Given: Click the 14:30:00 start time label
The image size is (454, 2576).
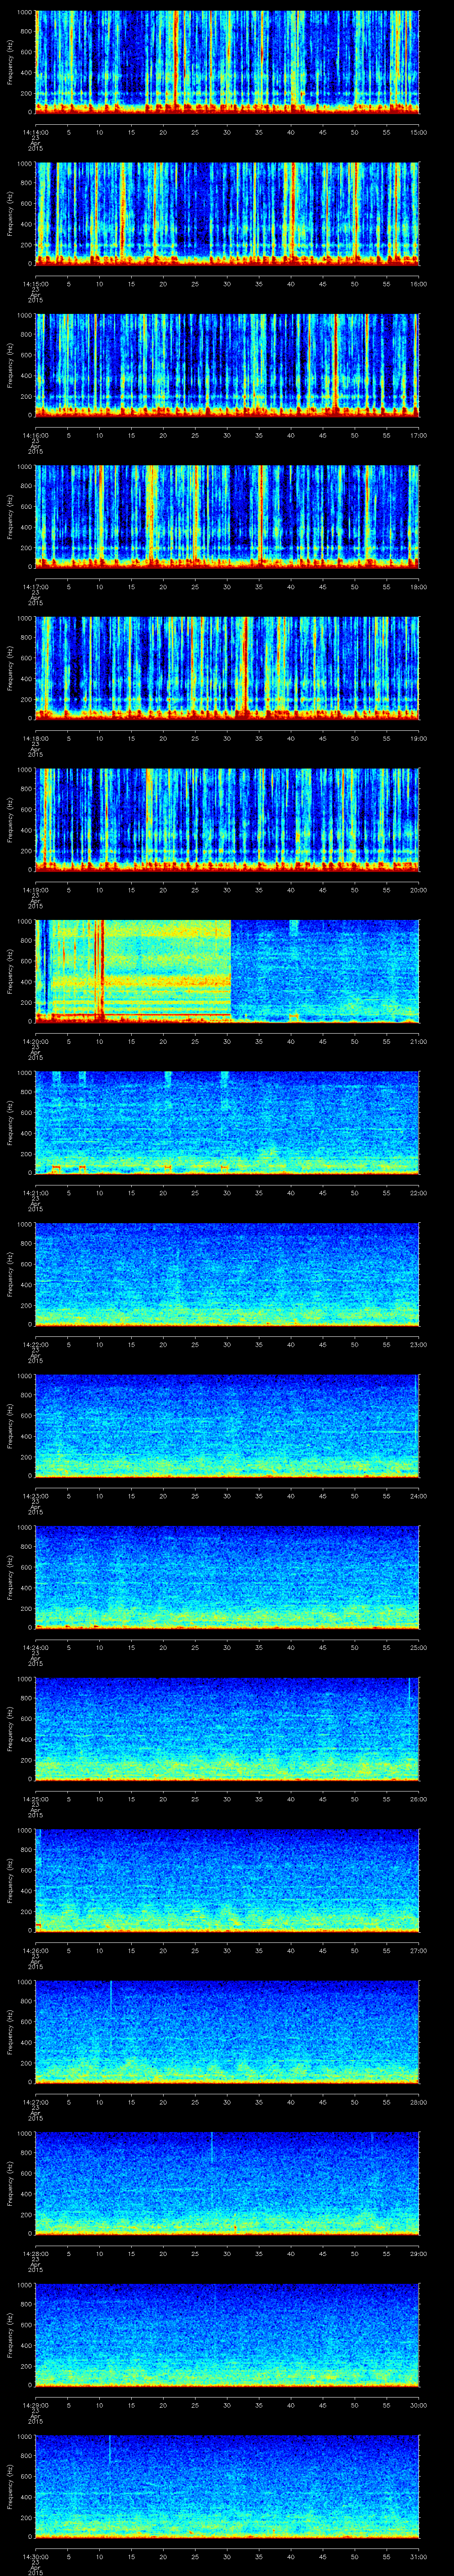Looking at the screenshot, I should click(35, 2556).
